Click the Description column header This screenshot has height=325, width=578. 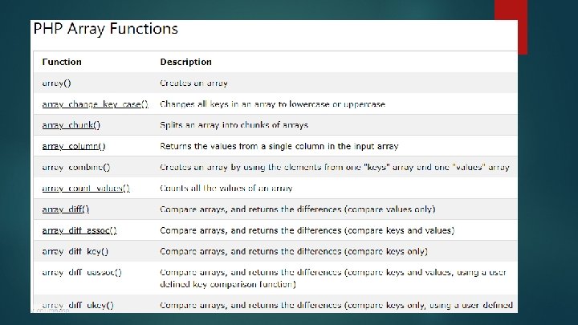(x=185, y=62)
